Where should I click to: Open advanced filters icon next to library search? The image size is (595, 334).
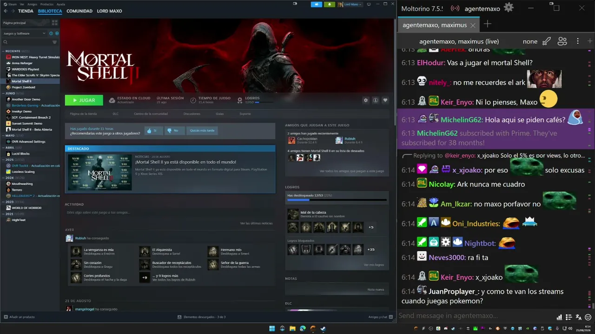pyautogui.click(x=54, y=42)
